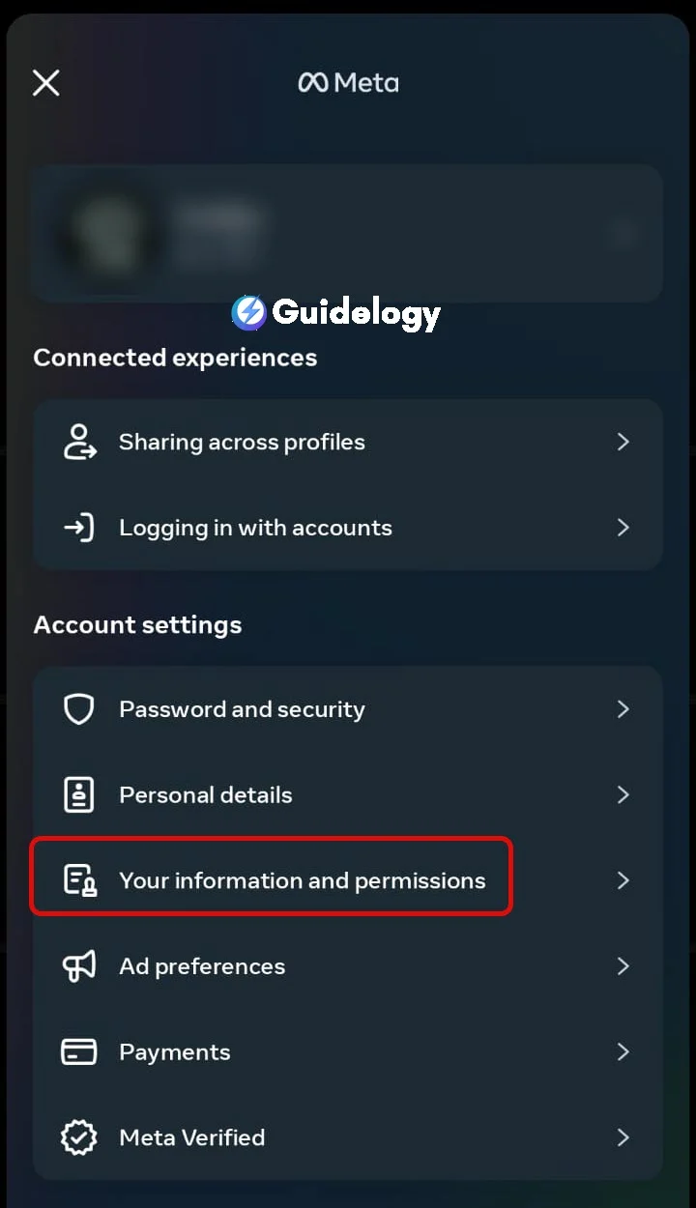Go to Personal details

348,795
